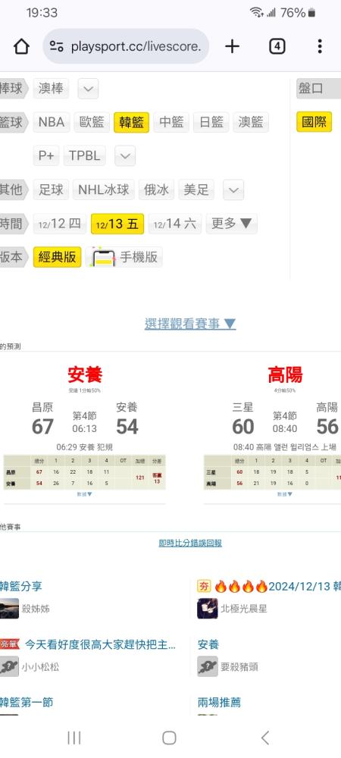Click the avatar of user 小小松松
The width and height of the screenshot is (341, 758).
pos(9,666)
